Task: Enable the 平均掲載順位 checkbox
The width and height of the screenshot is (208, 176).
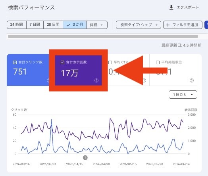Action: 158,62
